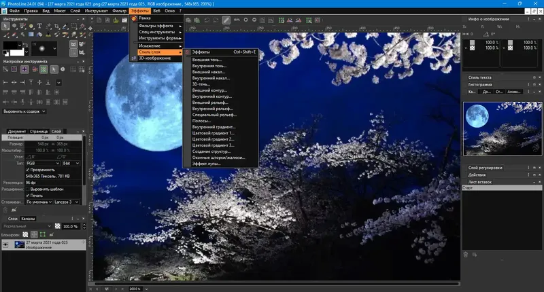
Task: Switch to the Каналы tab
Action: pyautogui.click(x=28, y=219)
